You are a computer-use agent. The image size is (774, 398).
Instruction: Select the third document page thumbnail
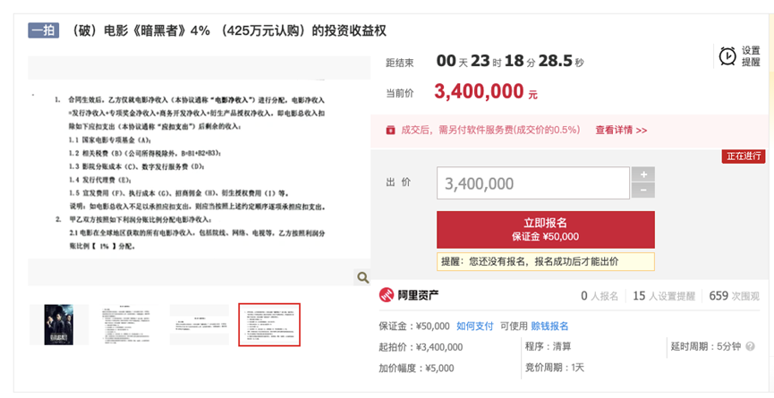coord(200,325)
